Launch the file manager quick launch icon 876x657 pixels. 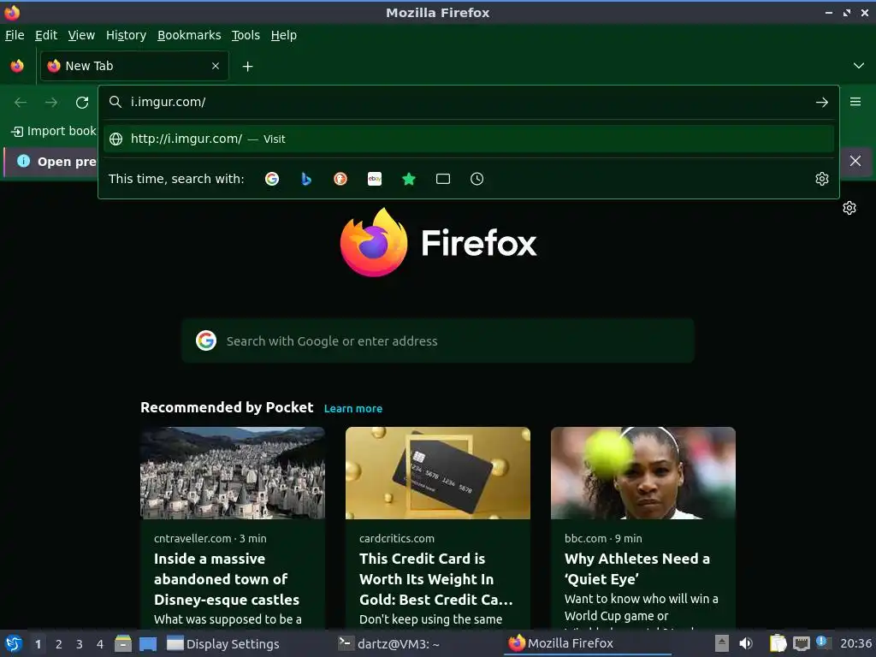point(123,644)
